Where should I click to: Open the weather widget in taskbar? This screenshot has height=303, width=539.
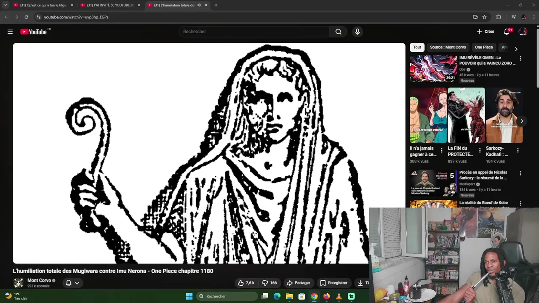pyautogui.click(x=17, y=296)
